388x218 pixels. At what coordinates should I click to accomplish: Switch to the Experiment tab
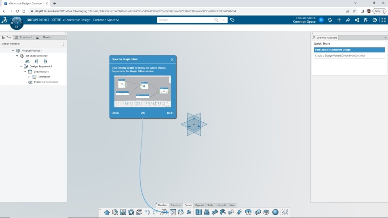click(23, 37)
